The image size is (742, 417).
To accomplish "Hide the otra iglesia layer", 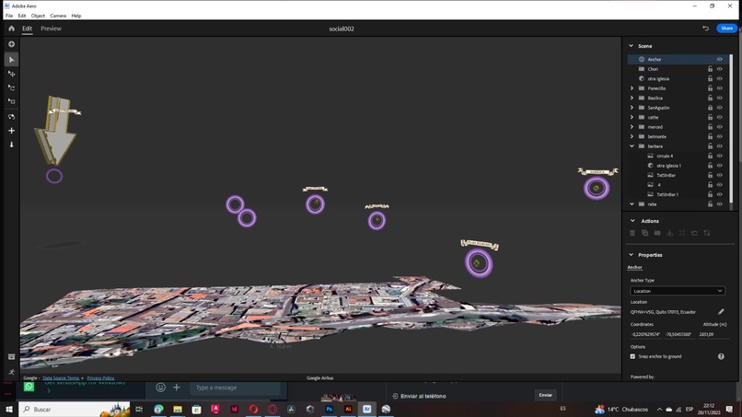I will pyautogui.click(x=719, y=78).
